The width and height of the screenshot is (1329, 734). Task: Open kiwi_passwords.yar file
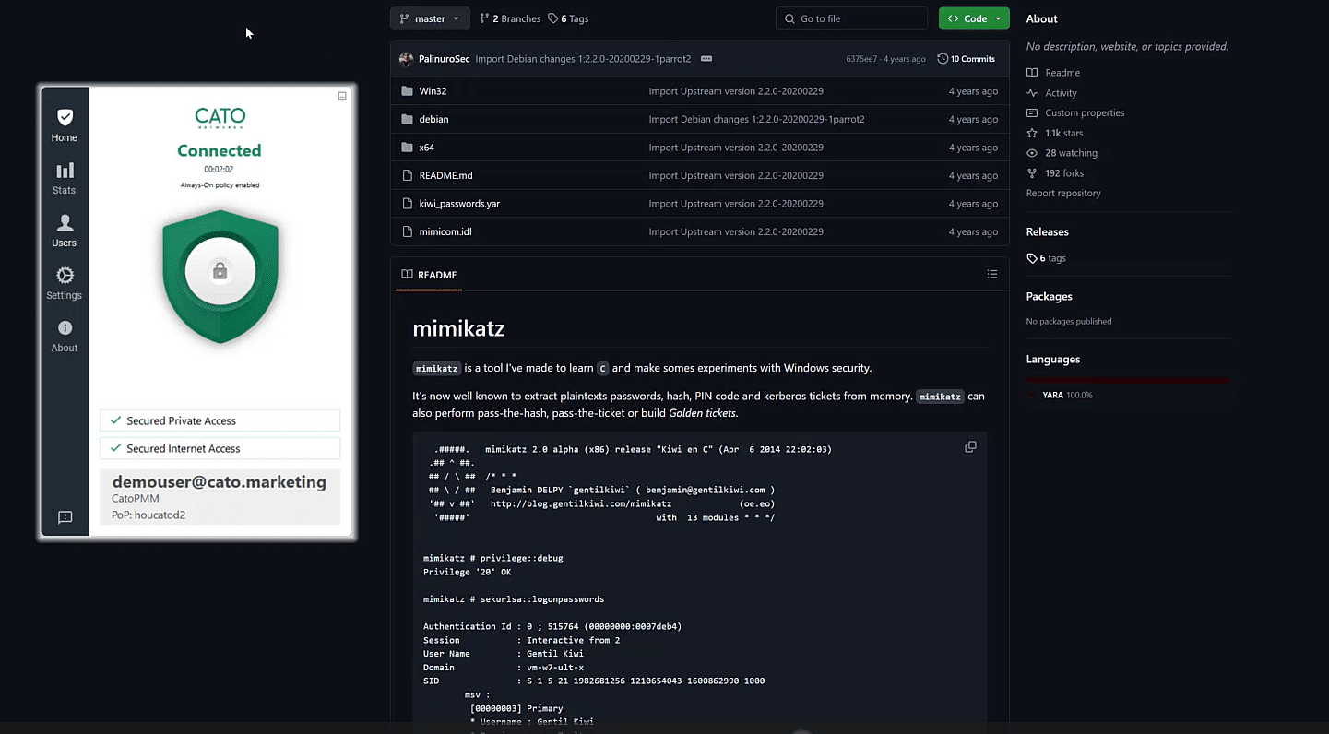(459, 204)
